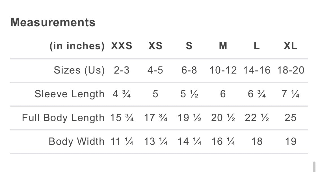Click the Measurements heading
Image resolution: width=318 pixels, height=172 pixels.
tap(53, 22)
